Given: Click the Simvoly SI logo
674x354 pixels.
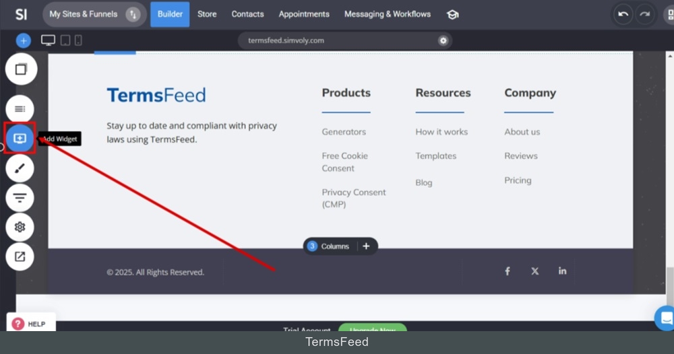Looking at the screenshot, I should pyautogui.click(x=21, y=14).
